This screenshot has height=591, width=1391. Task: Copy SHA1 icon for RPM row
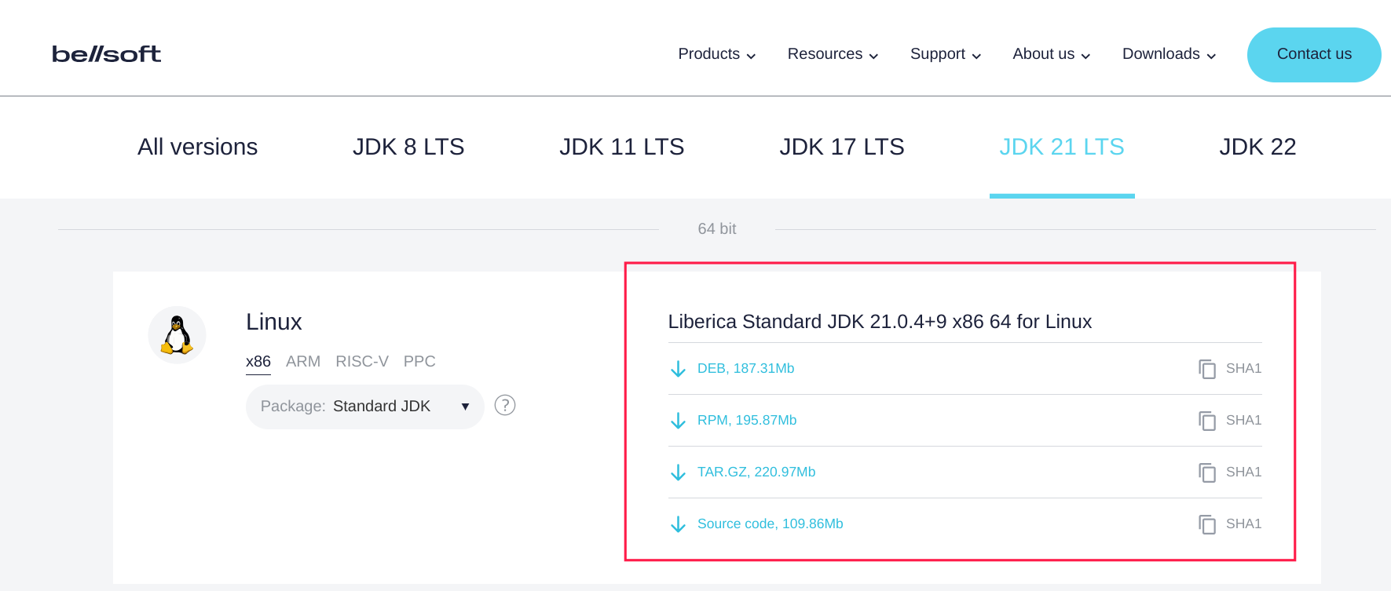click(x=1207, y=421)
